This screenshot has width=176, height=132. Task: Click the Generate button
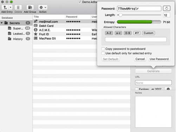tap(153, 71)
